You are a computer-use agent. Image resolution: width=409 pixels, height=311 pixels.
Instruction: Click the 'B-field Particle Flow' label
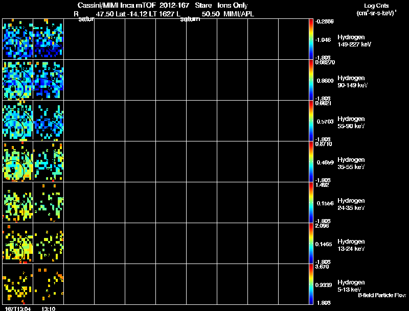pos(382,295)
